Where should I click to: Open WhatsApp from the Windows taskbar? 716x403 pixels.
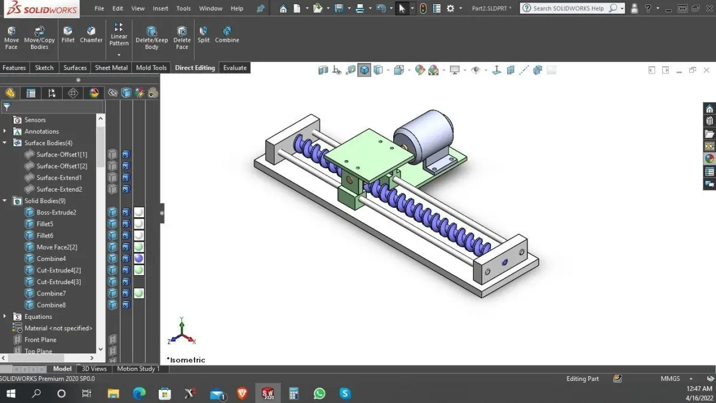[319, 393]
